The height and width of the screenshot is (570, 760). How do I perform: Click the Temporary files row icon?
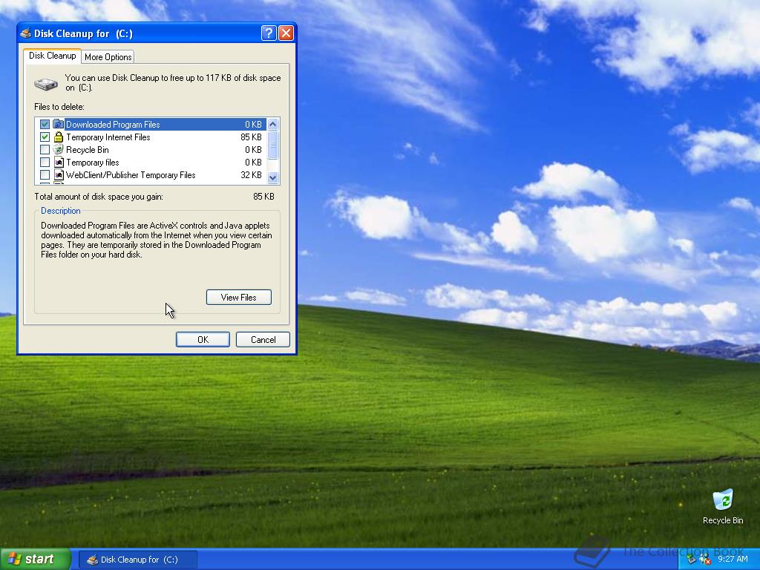(59, 163)
